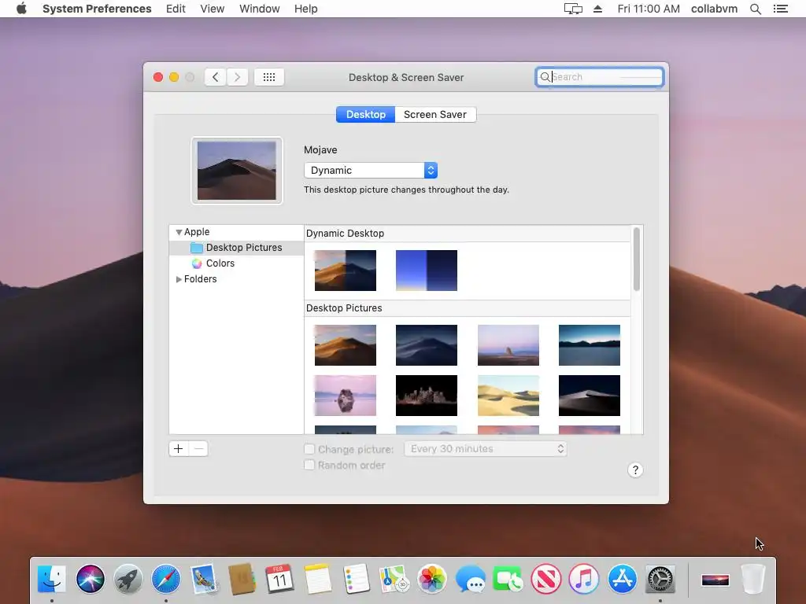This screenshot has width=806, height=604.
Task: Open the Edit menu
Action: tap(176, 9)
